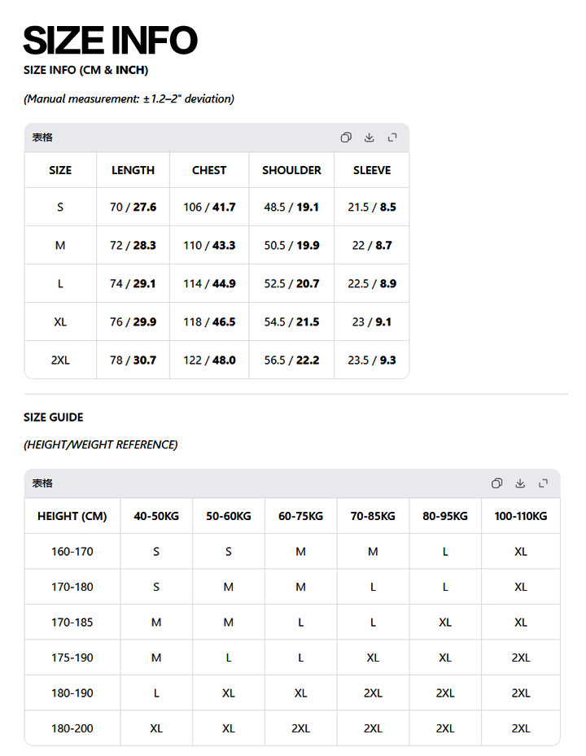Click the 160-170 height row label
The image size is (586, 756).
(x=72, y=552)
